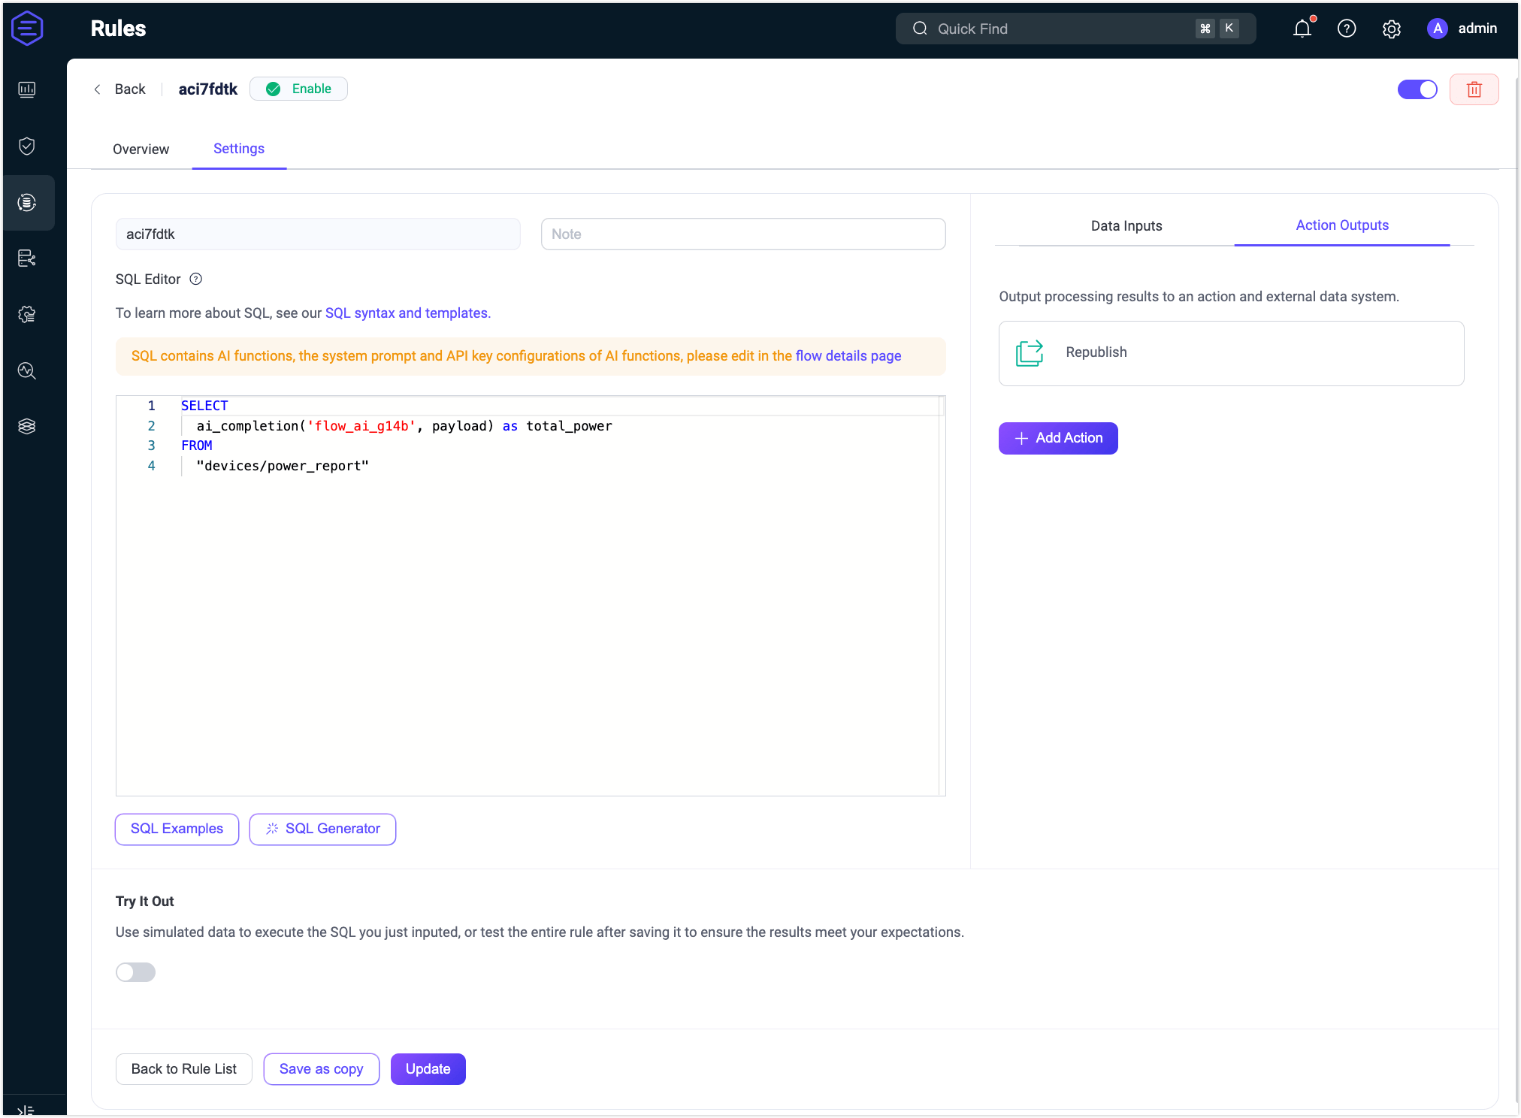The image size is (1521, 1118).
Task: Click the notification bell
Action: click(x=1302, y=28)
